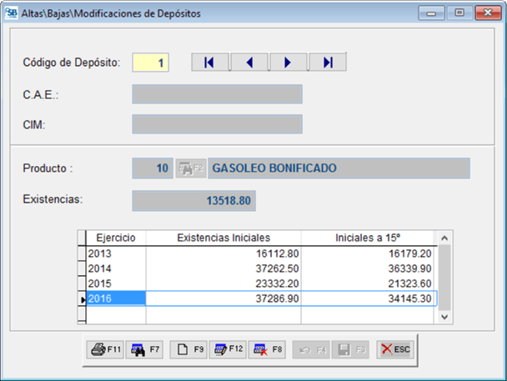Create a new record with F9
Image resolution: width=507 pixels, height=381 pixels.
click(x=190, y=349)
